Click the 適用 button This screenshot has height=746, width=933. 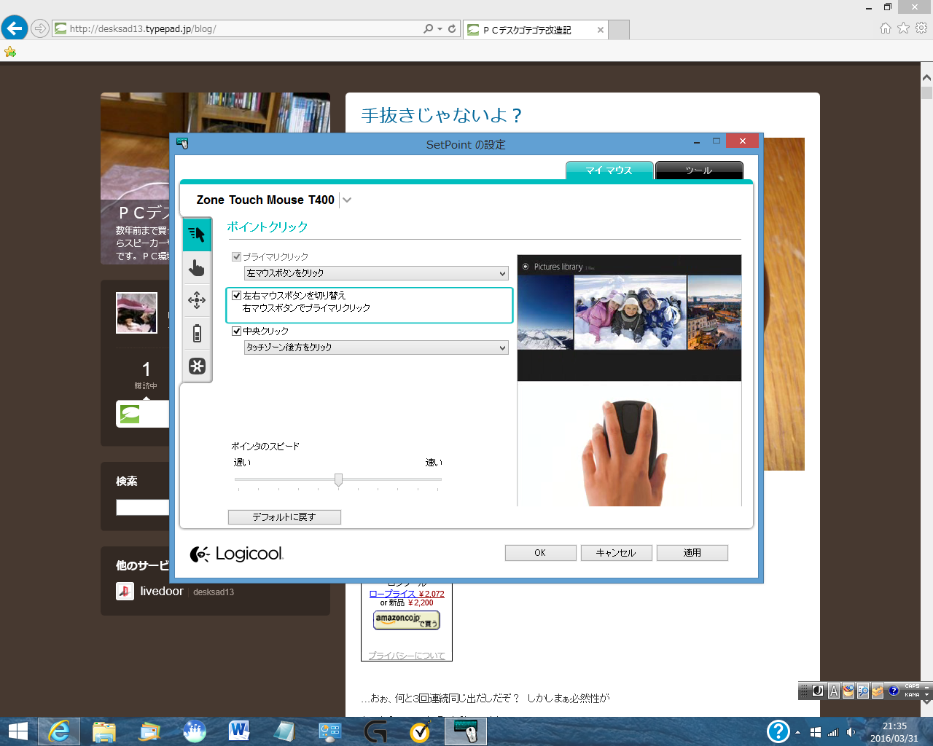point(692,553)
